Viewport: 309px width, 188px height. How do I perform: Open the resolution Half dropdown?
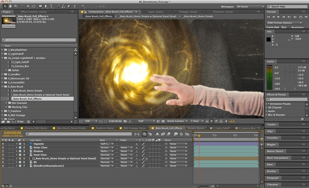coord(146,121)
